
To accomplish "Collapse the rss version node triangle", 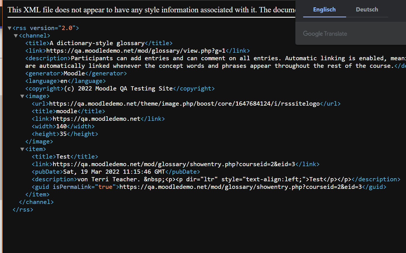I will click(10, 28).
